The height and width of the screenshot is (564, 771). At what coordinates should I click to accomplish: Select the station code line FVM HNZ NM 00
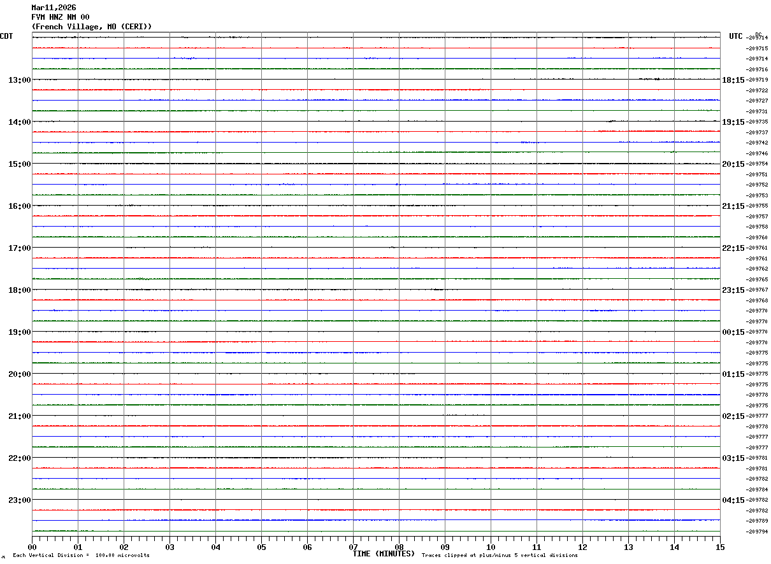pos(61,17)
